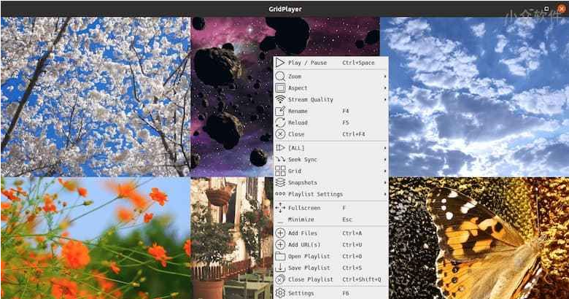Click the Add URL(s) plus icon
The image size is (569, 299).
(280, 244)
